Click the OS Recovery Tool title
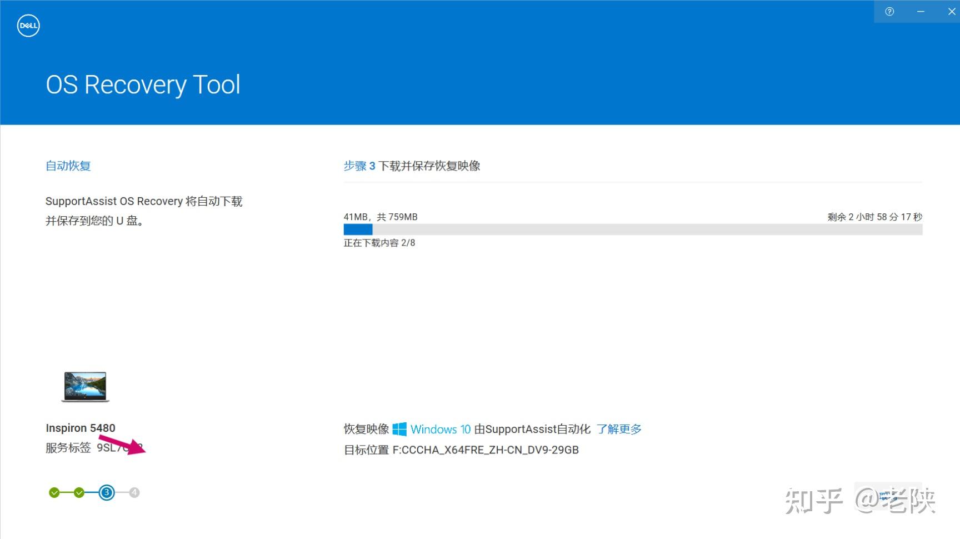Screen dimensions: 960x539 (x=143, y=85)
